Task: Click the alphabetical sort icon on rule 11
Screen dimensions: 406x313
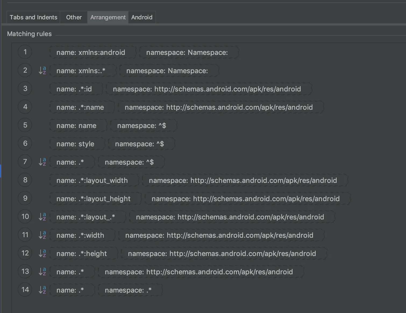Action: tap(42, 235)
